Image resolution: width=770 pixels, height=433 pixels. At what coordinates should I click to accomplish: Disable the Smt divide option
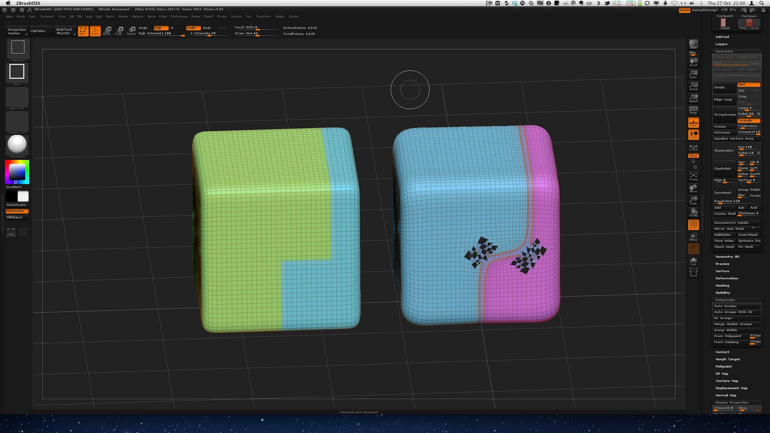pyautogui.click(x=748, y=85)
